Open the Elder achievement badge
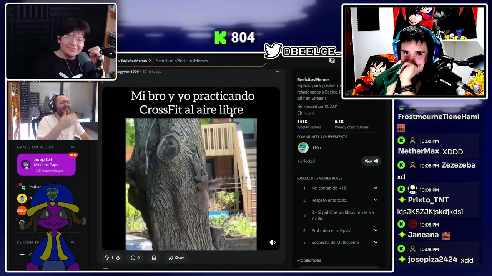This screenshot has height=276, width=492. pos(303,148)
